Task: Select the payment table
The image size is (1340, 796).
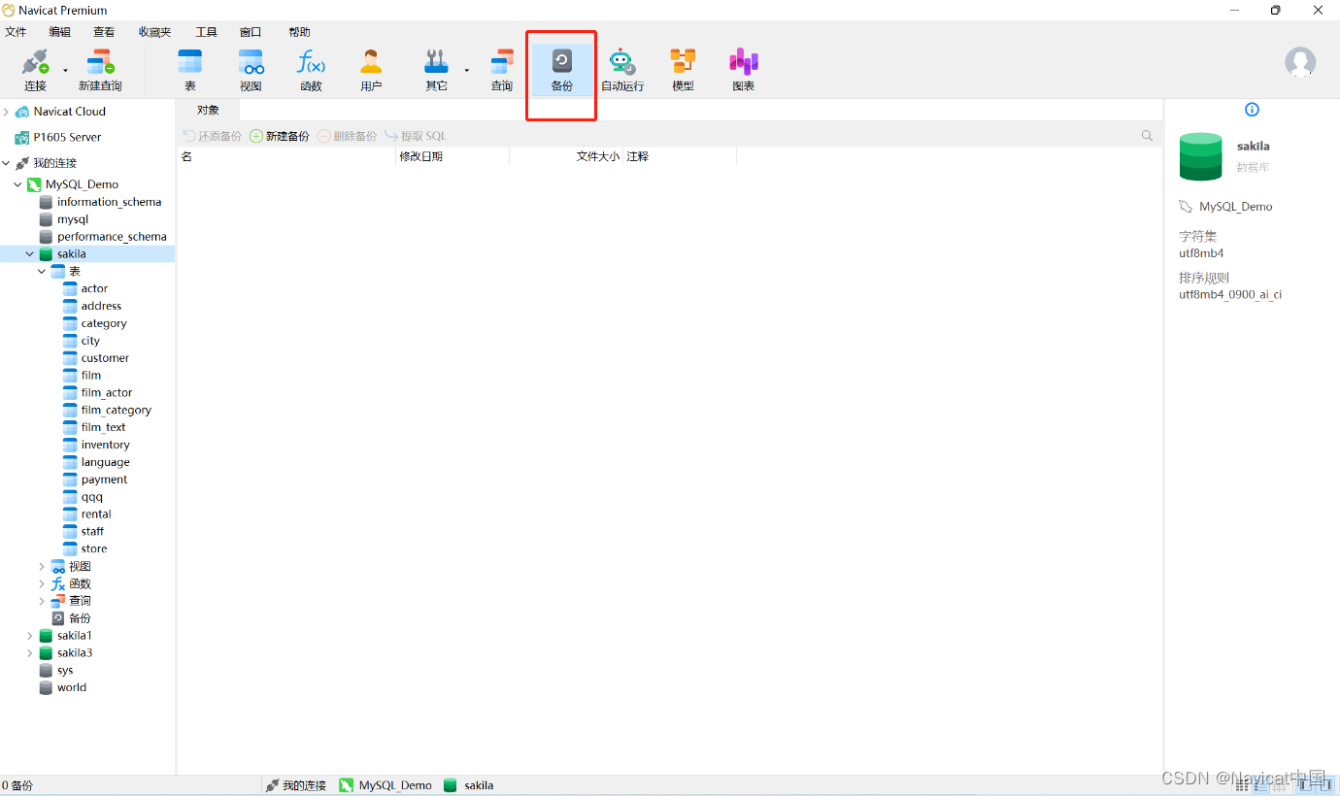Action: [x=104, y=480]
